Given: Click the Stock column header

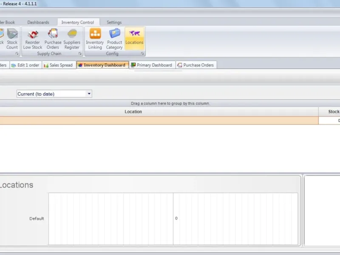Looking at the screenshot, I should coord(329,111).
